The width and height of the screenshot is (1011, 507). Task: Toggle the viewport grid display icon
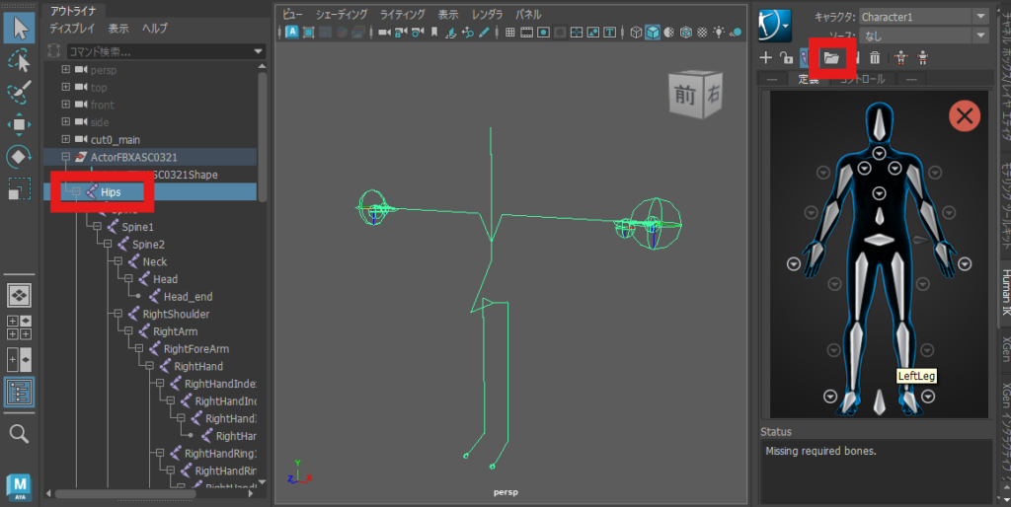pyautogui.click(x=510, y=32)
